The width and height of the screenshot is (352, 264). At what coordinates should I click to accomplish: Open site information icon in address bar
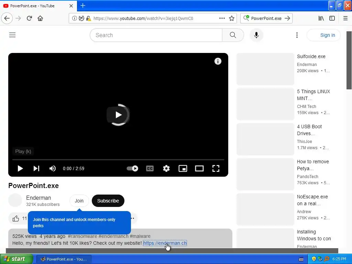75,19
